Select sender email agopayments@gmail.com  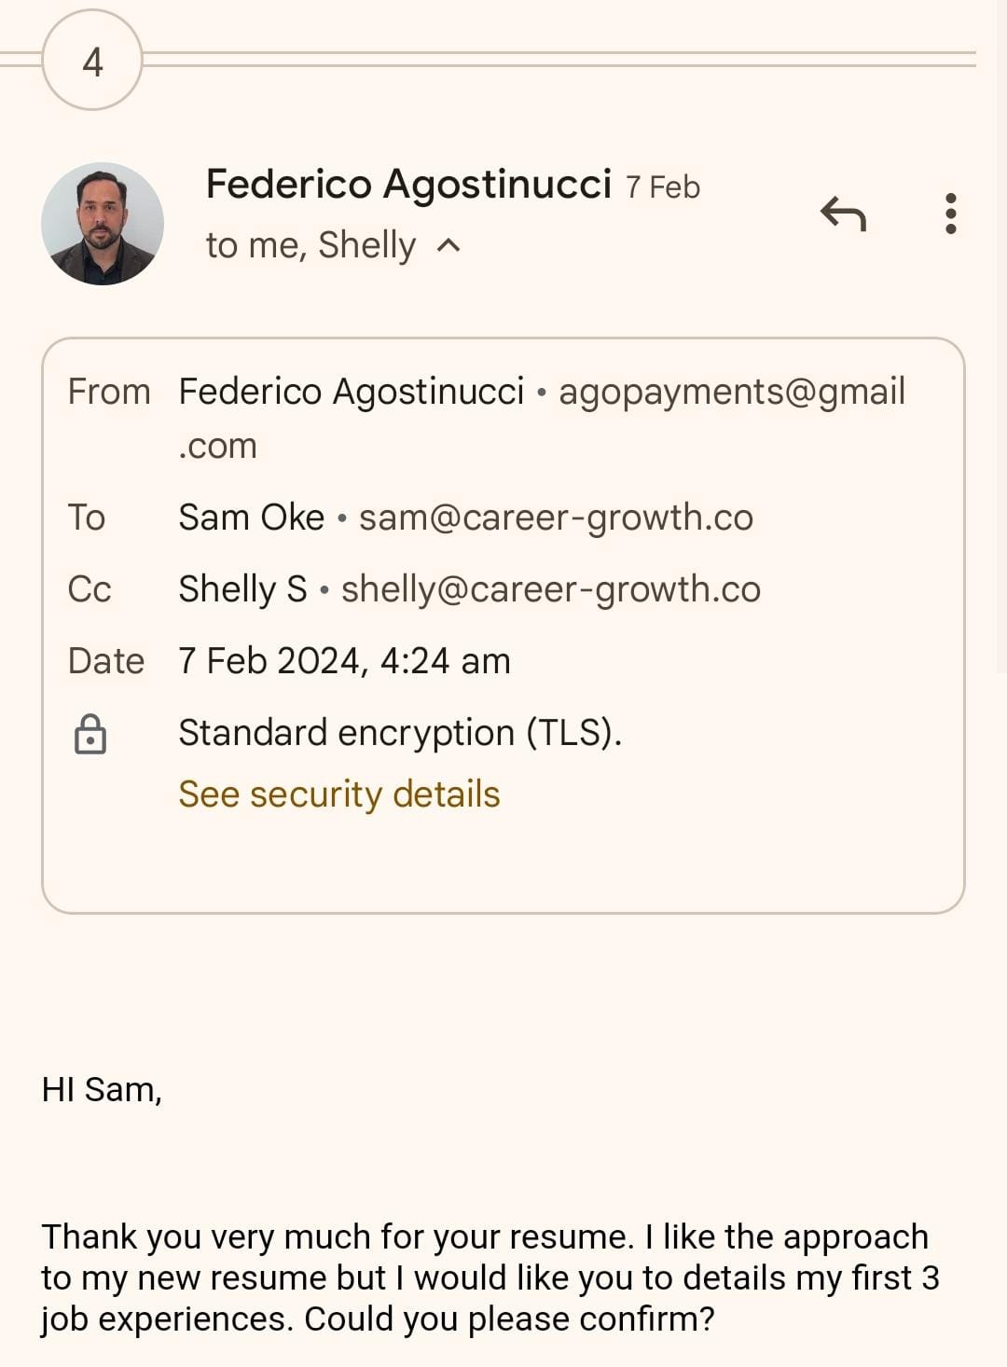tap(731, 392)
